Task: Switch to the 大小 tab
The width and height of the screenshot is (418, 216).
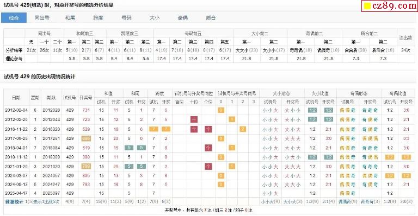Action: (x=155, y=17)
